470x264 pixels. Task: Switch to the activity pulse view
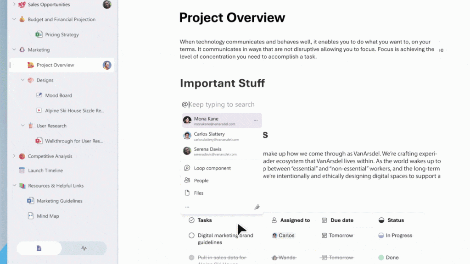pos(84,248)
